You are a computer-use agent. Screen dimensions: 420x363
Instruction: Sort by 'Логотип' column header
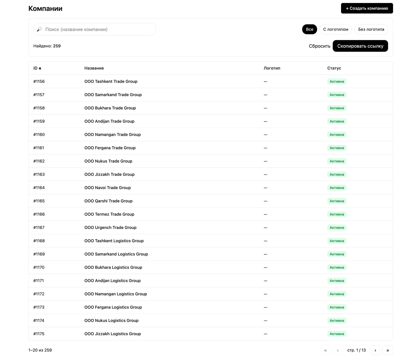[x=272, y=68]
